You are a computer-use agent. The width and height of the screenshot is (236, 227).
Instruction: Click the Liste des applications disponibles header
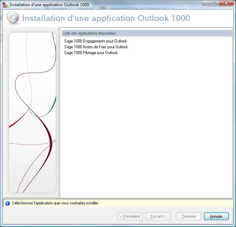pos(147,33)
